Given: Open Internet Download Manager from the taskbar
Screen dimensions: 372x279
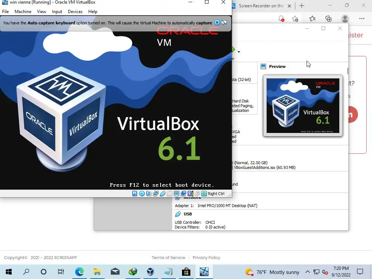Looking at the screenshot, I should click(133, 272).
